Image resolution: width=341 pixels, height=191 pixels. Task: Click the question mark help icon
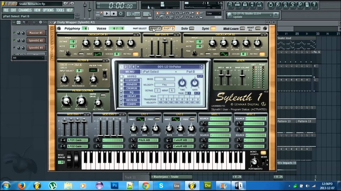click(x=314, y=5)
